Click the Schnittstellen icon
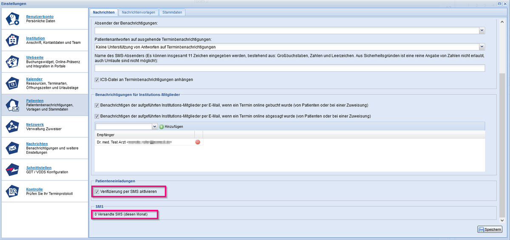The height and width of the screenshot is (240, 510). click(13, 170)
